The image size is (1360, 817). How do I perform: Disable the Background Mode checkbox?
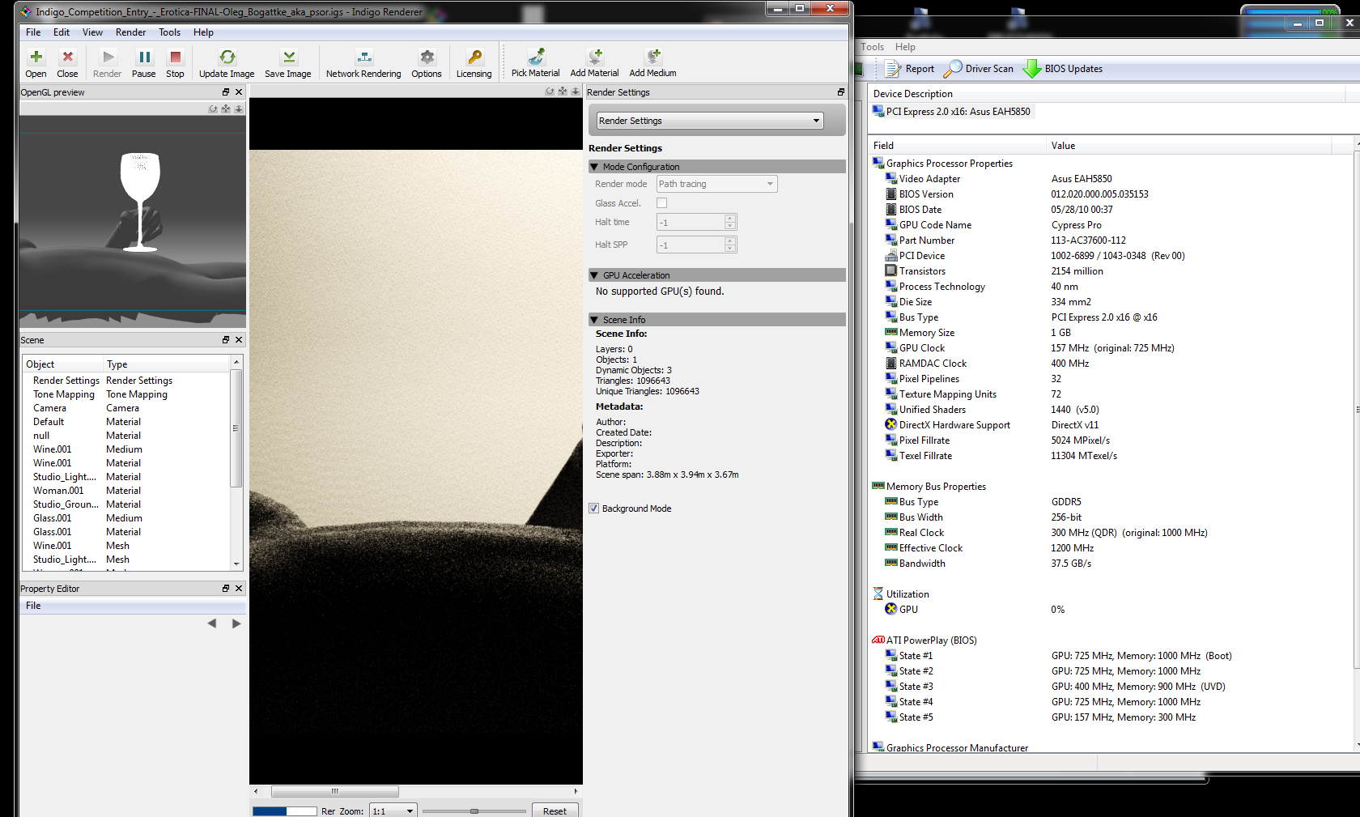[594, 508]
